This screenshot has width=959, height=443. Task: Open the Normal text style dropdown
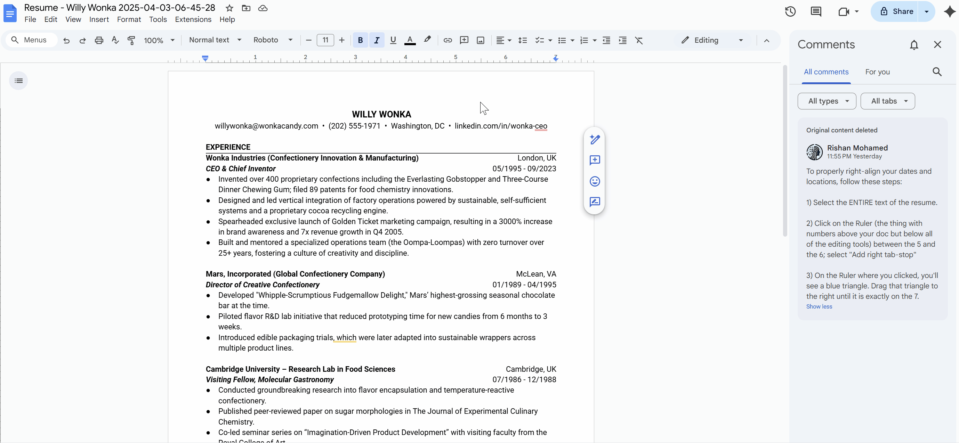pos(215,40)
